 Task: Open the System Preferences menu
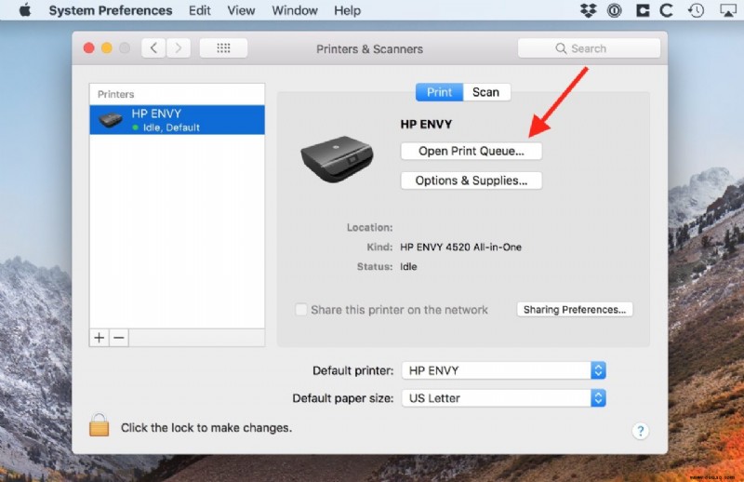(x=111, y=10)
